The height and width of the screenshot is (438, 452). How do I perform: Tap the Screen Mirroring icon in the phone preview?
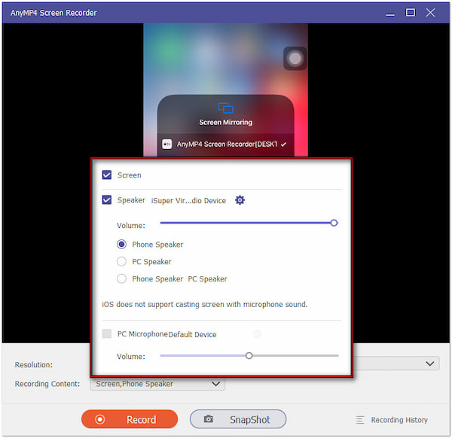click(226, 108)
